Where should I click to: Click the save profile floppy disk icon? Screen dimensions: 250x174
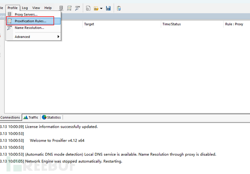coord(108,8)
